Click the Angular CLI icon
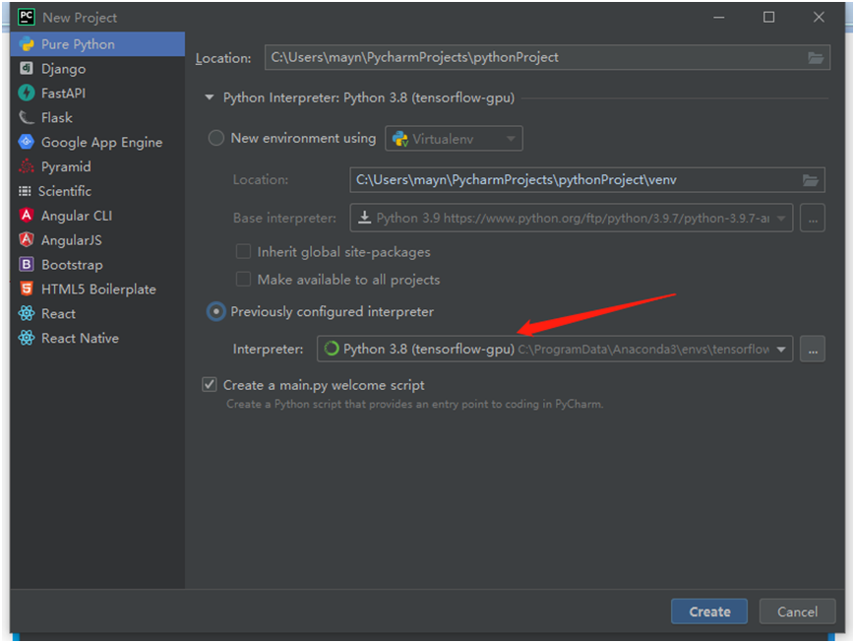 27,215
